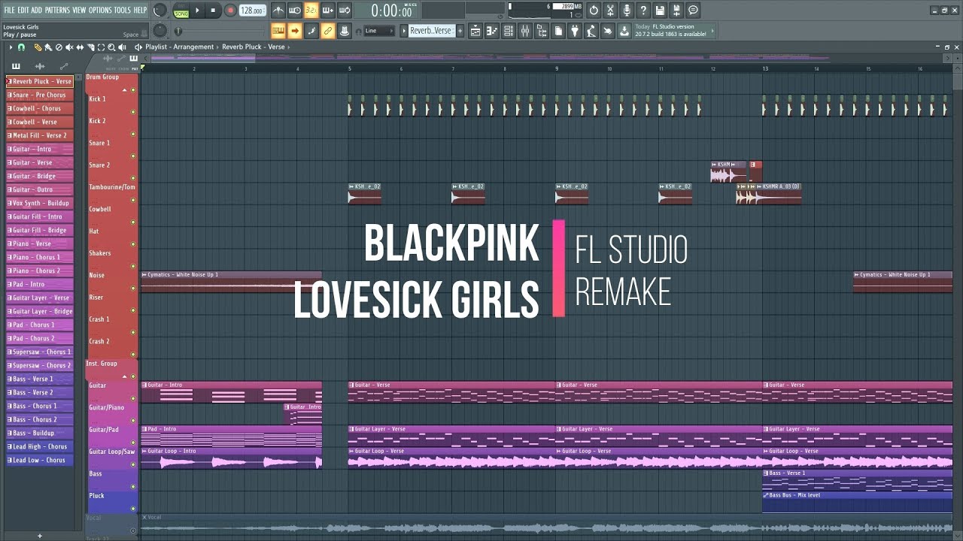Open the Plugin picker plug icon

point(575,31)
